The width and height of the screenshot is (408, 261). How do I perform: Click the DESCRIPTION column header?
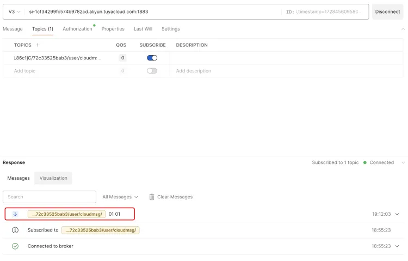coord(192,45)
